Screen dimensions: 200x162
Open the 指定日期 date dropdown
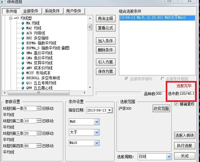tap(110, 110)
